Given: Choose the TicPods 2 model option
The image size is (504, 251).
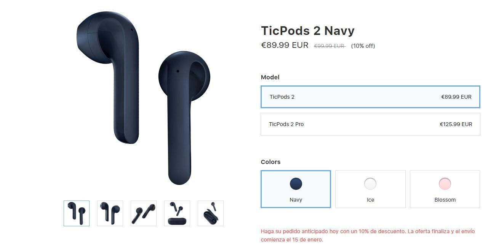Looking at the screenshot, I should coord(370,97).
